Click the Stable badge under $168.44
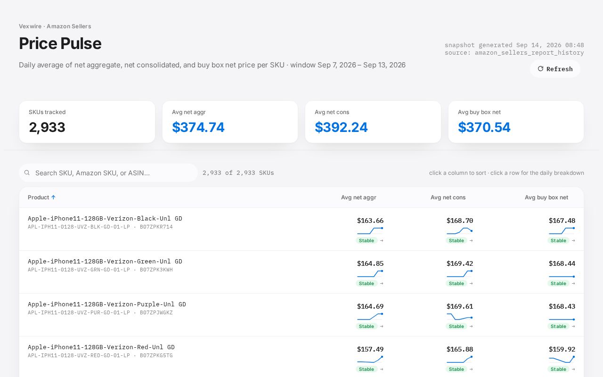This screenshot has height=377, width=603. [558, 283]
